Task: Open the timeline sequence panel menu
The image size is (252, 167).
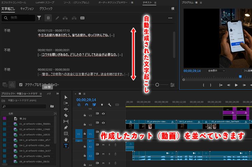Action: click(84, 94)
